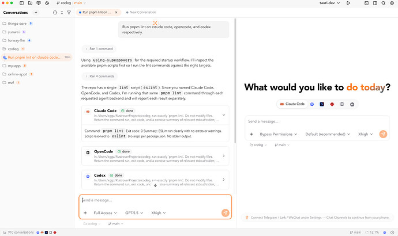The image size is (398, 236).
Task: Click the info circle icon in status bar
Action: 392,233
